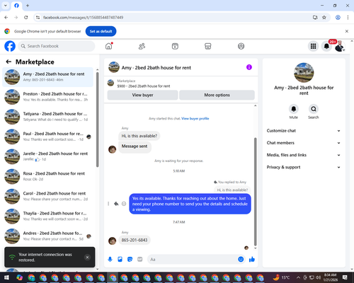Click the View buyer button
This screenshot has width=354, height=283.
[142, 95]
